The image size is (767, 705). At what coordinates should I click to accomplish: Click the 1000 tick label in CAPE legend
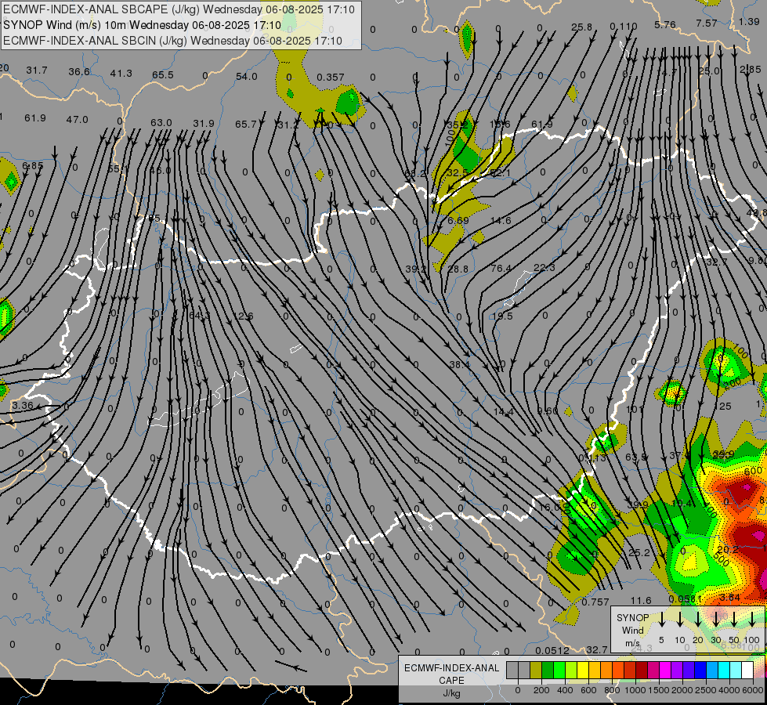pos(635,690)
